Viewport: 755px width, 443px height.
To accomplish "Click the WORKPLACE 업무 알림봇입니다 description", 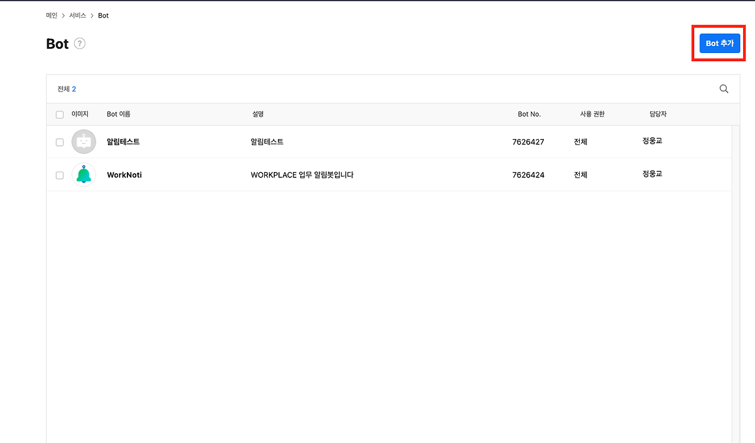I will coord(302,175).
